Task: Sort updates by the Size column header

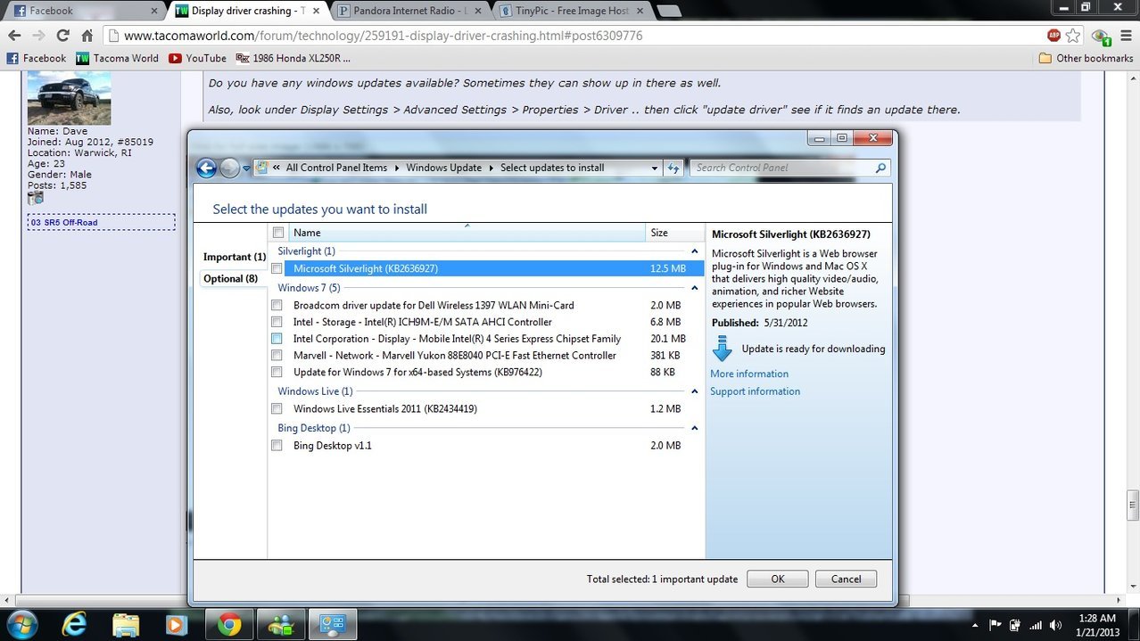Action: (x=674, y=233)
